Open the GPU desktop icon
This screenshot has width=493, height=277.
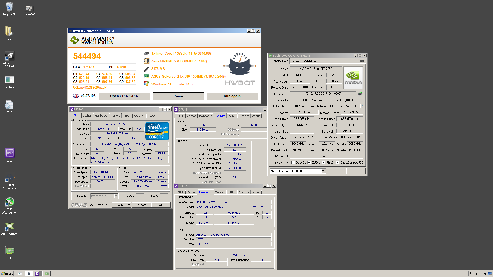point(9,253)
